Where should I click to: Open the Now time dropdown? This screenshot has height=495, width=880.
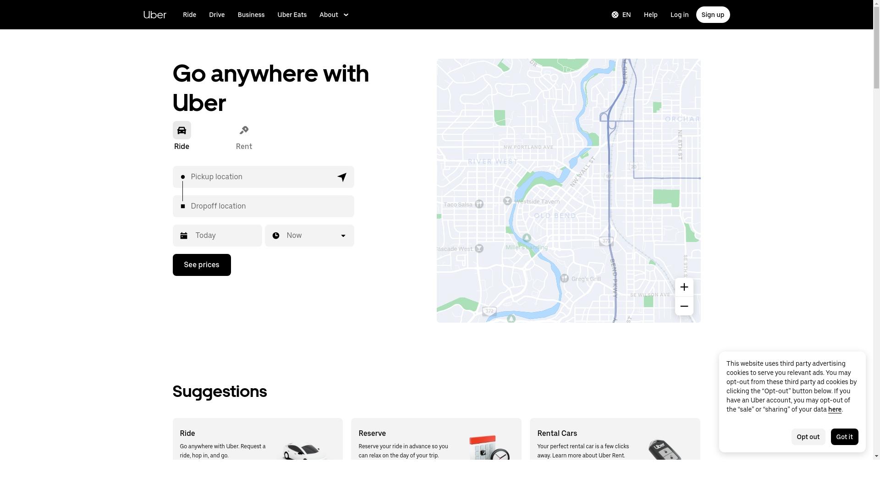click(x=309, y=236)
